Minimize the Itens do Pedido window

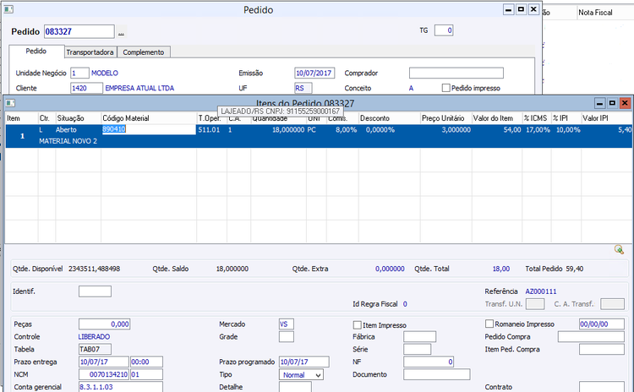coord(598,103)
